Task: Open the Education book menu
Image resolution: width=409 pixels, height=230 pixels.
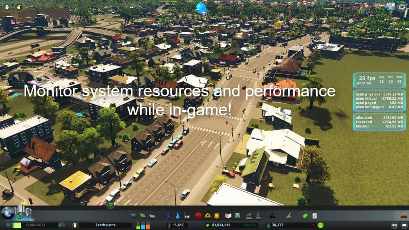Action: coord(228,216)
